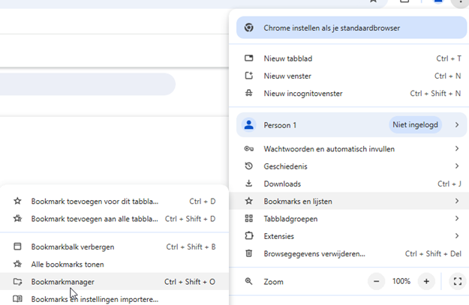Viewport: 469px width, 305px height.
Task: Select Bookmarks en lijsten menu item
Action: (349, 201)
